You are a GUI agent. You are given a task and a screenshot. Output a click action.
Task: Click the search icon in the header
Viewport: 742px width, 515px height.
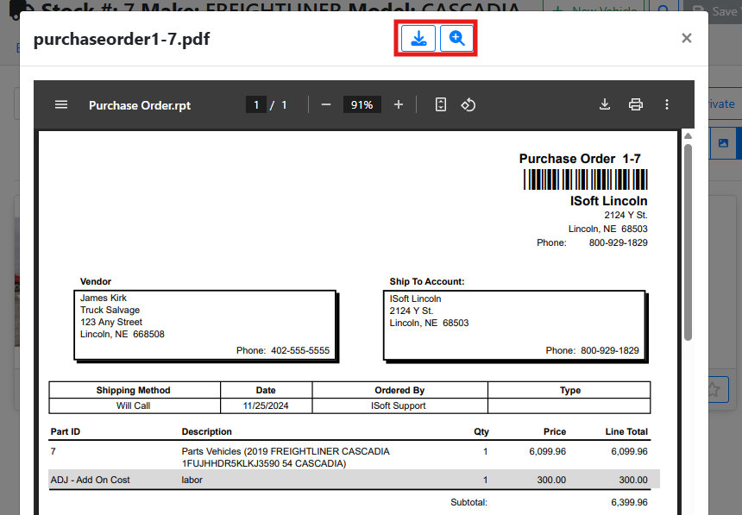[663, 11]
